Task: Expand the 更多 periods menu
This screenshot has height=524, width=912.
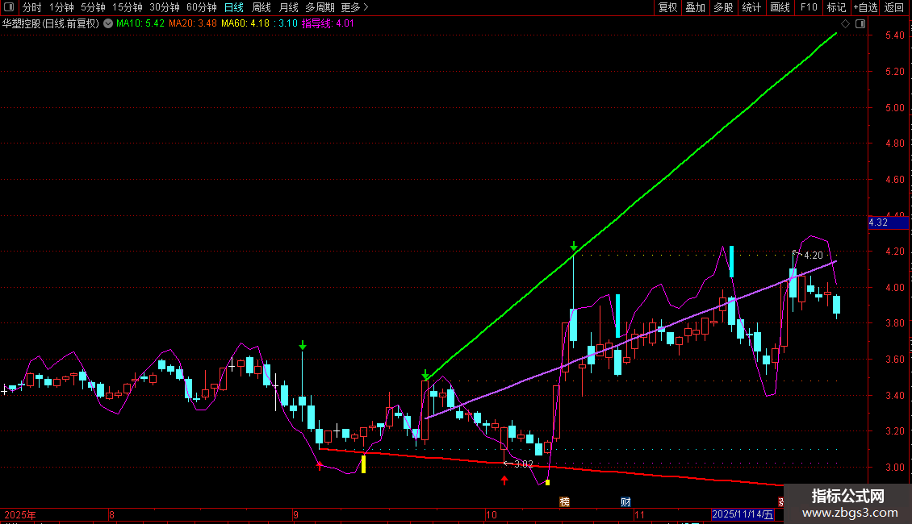Action: click(x=354, y=7)
